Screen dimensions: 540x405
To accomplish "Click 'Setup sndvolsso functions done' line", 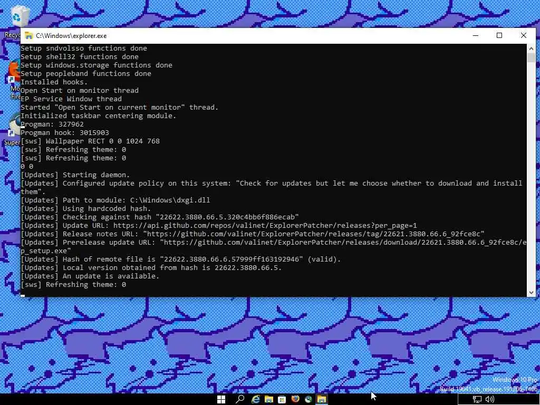I will tap(84, 48).
